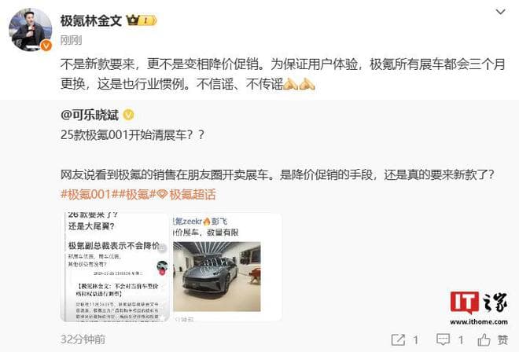Click the orange verified badge on avatar

[x=46, y=46]
